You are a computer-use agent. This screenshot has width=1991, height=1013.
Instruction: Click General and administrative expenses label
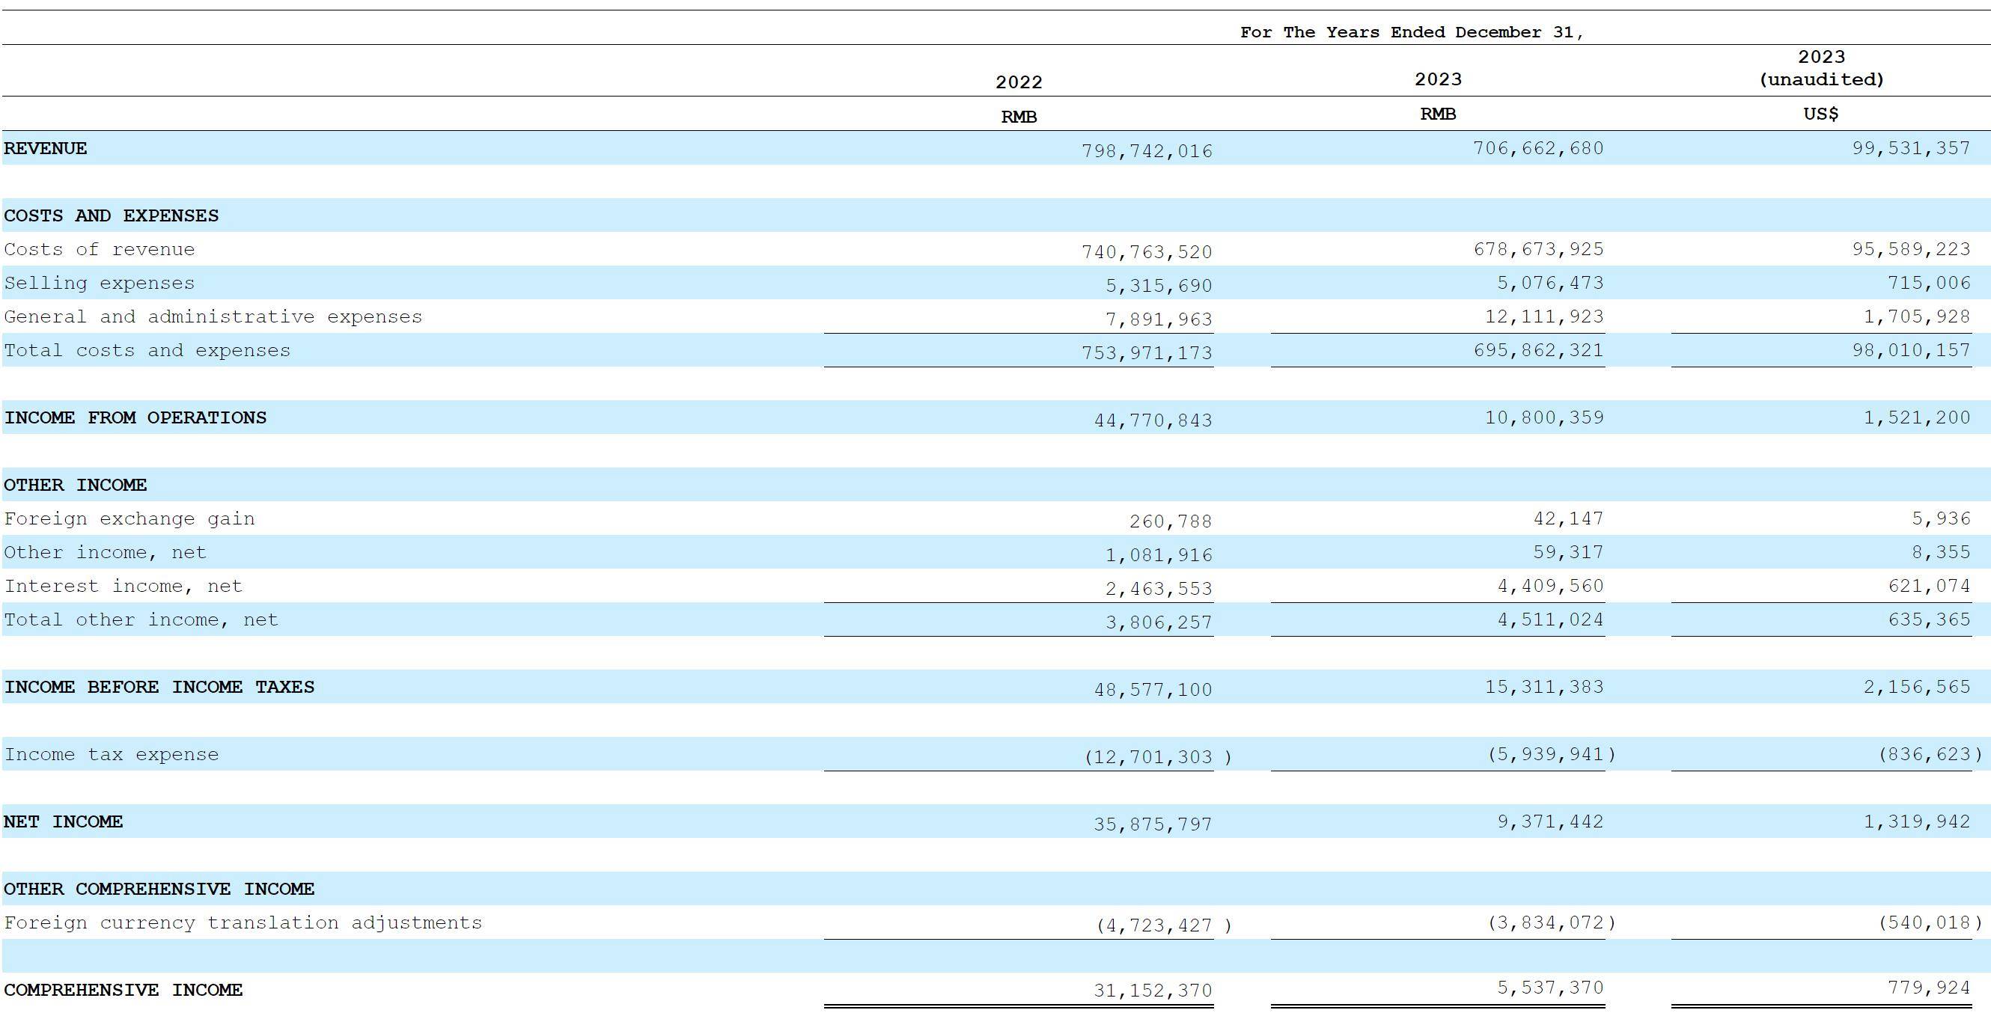click(213, 316)
